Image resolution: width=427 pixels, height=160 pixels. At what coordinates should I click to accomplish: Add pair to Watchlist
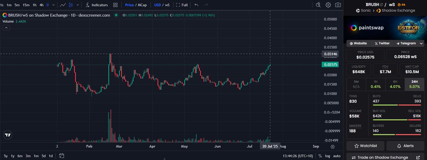click(x=365, y=146)
